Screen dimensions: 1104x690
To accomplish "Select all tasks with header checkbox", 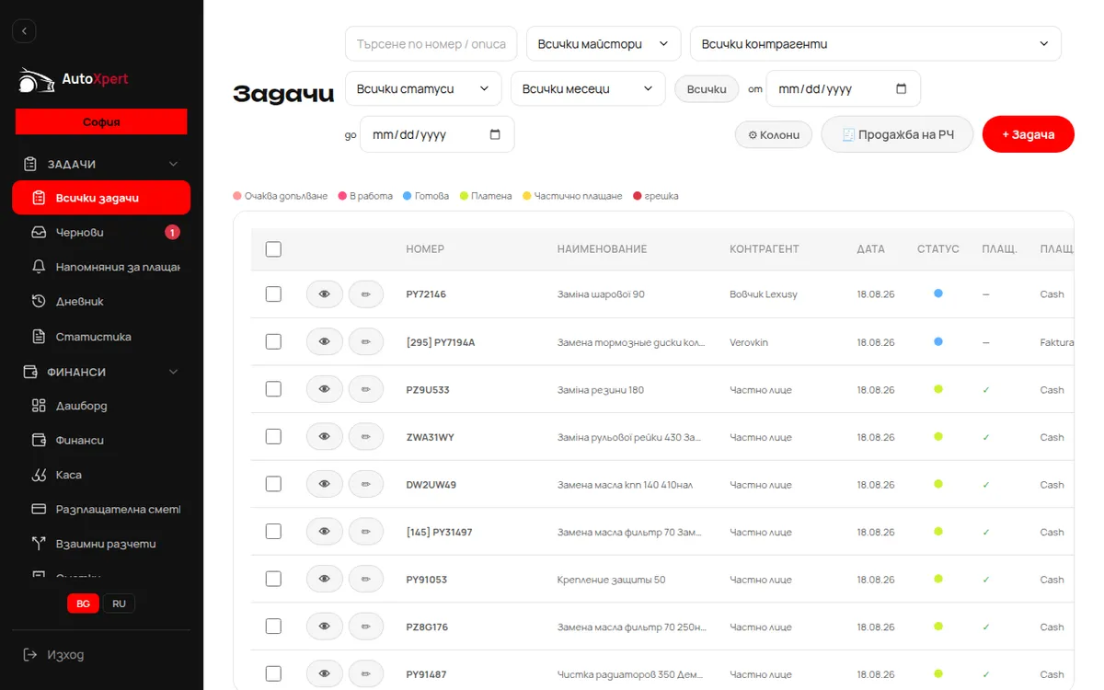I will [273, 249].
